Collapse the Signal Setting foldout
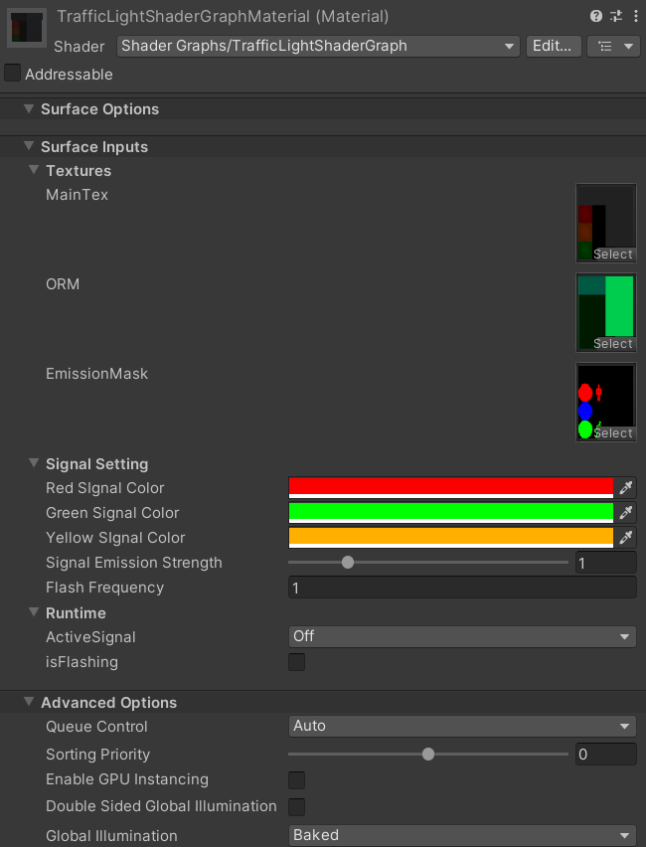This screenshot has width=646, height=847. tap(34, 463)
